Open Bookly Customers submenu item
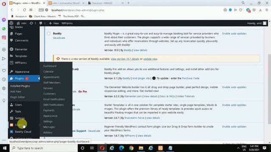The image size is (271, 152). 50,94
